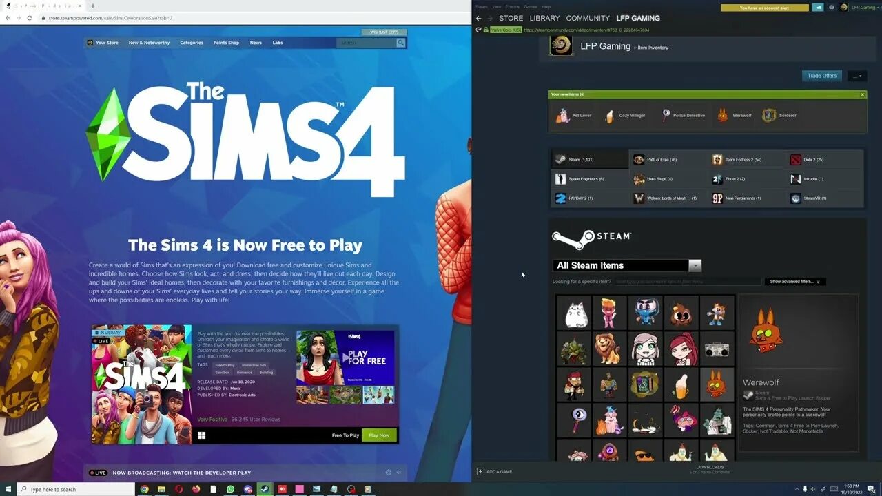Click the Sorcerer new item

click(x=779, y=116)
